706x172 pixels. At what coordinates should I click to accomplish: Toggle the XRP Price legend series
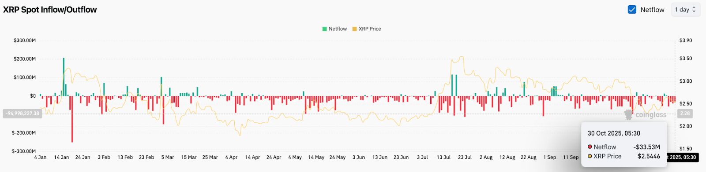pos(367,29)
